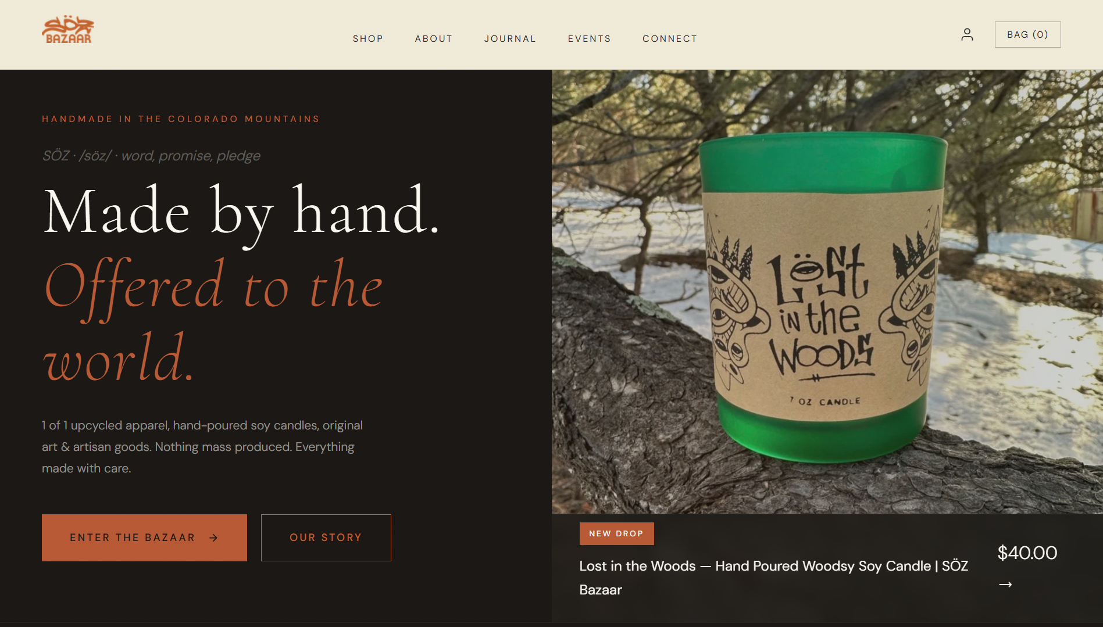
Task: Click the SÖZ pronunciation definition text
Action: (151, 156)
